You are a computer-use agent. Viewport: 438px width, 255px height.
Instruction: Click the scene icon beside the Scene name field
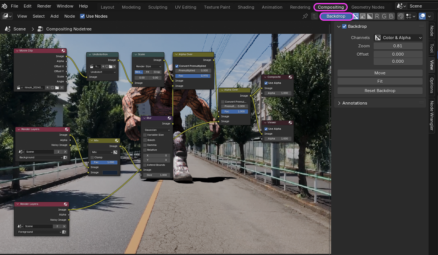[401, 6]
